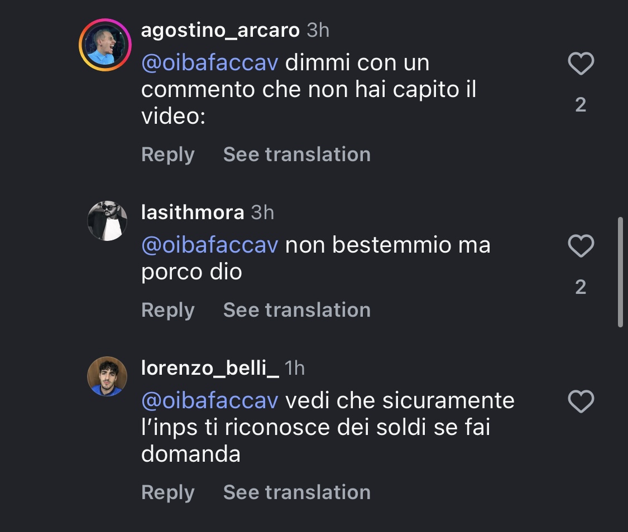
Task: Open agostino_arcaro's story ring avatar
Action: [104, 45]
